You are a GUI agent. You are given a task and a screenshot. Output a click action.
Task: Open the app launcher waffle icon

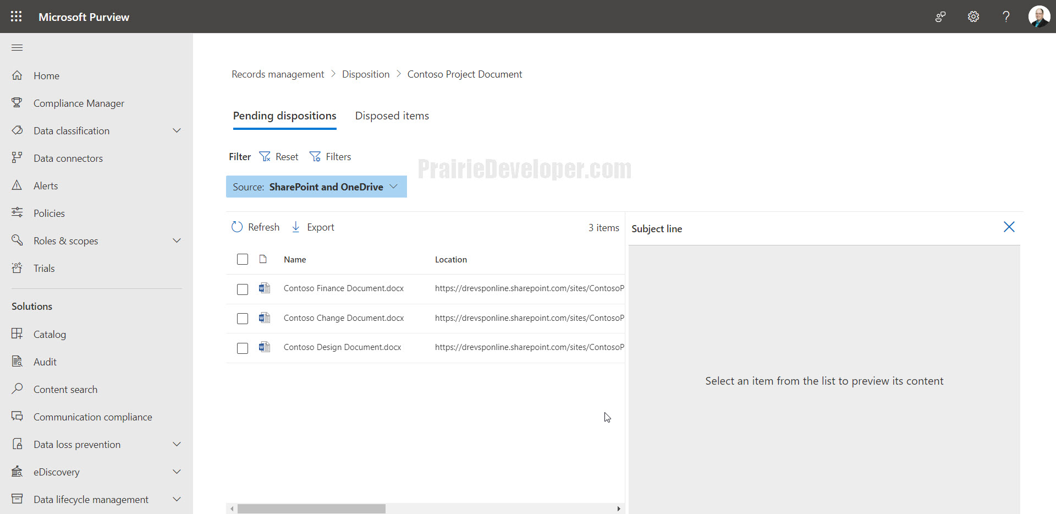click(16, 17)
